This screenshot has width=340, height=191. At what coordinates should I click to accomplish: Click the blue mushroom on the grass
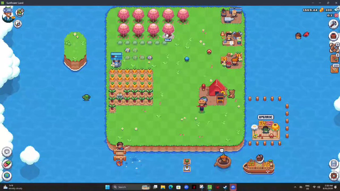click(x=187, y=59)
